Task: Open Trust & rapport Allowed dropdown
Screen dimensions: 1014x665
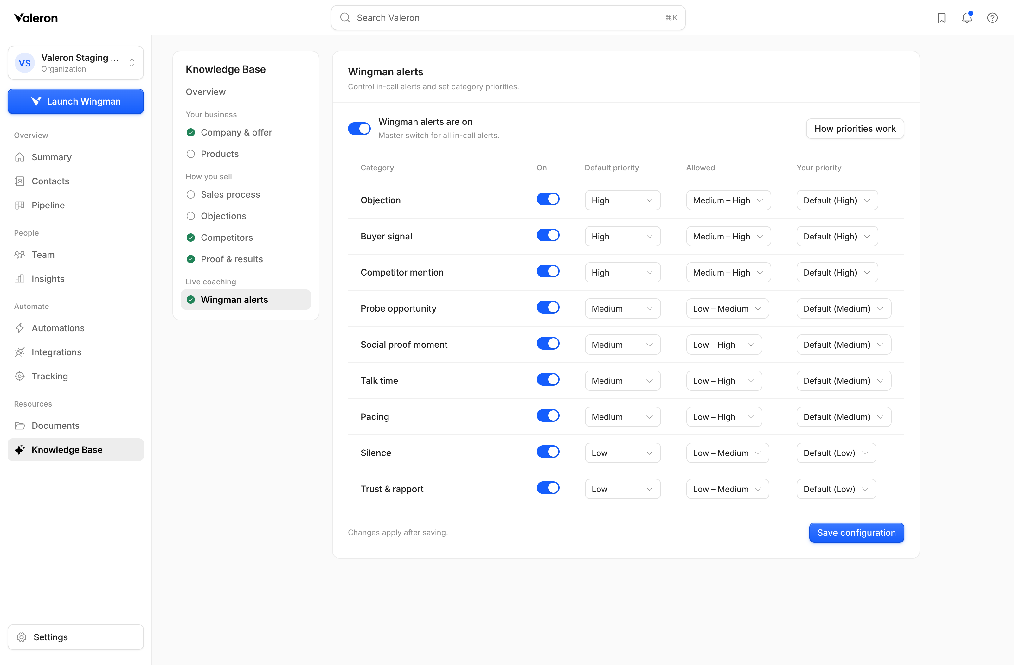Action: [x=727, y=489]
